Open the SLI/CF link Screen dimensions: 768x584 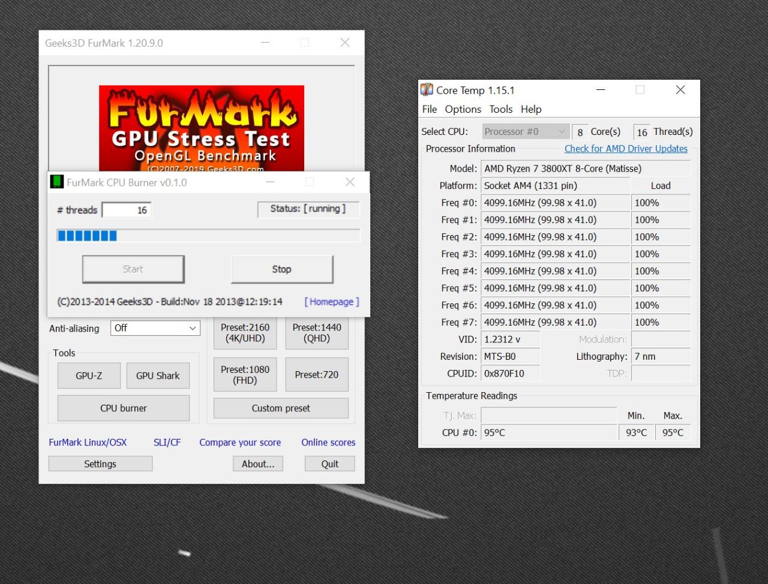point(167,442)
